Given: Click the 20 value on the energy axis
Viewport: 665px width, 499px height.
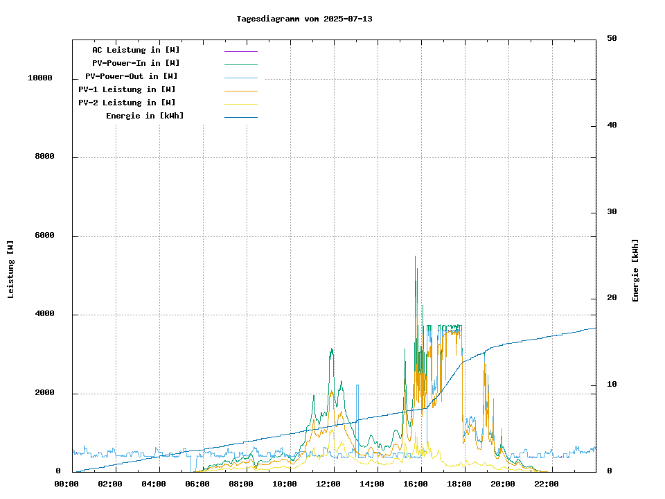Looking at the screenshot, I should coord(612,298).
